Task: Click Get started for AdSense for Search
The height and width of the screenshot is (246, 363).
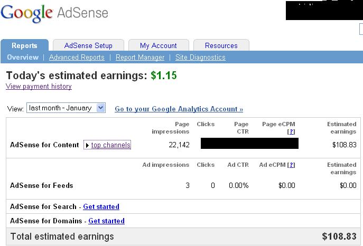Action: pyautogui.click(x=101, y=206)
